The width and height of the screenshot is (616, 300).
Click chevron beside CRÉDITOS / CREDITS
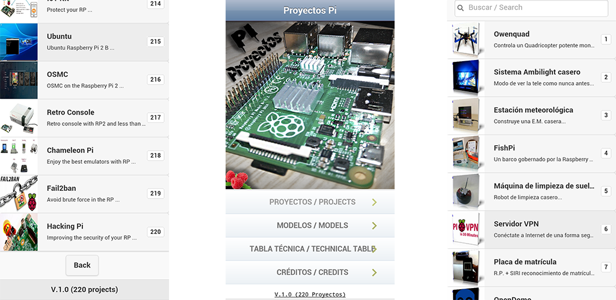coord(374,272)
